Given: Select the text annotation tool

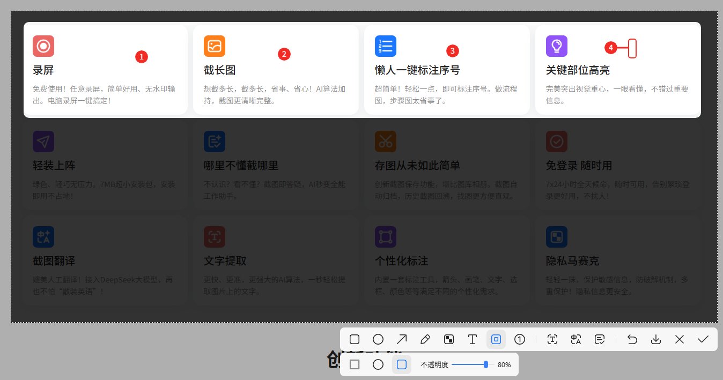Looking at the screenshot, I should [473, 339].
